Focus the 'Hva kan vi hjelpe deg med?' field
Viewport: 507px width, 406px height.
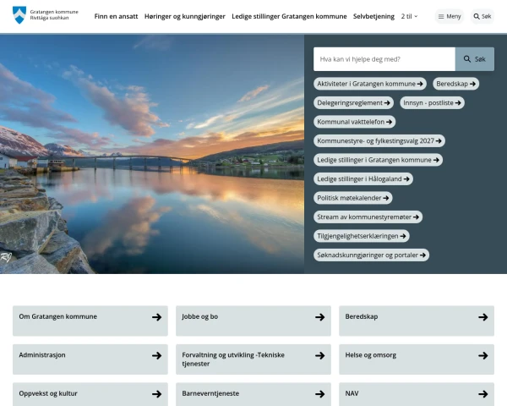point(384,59)
